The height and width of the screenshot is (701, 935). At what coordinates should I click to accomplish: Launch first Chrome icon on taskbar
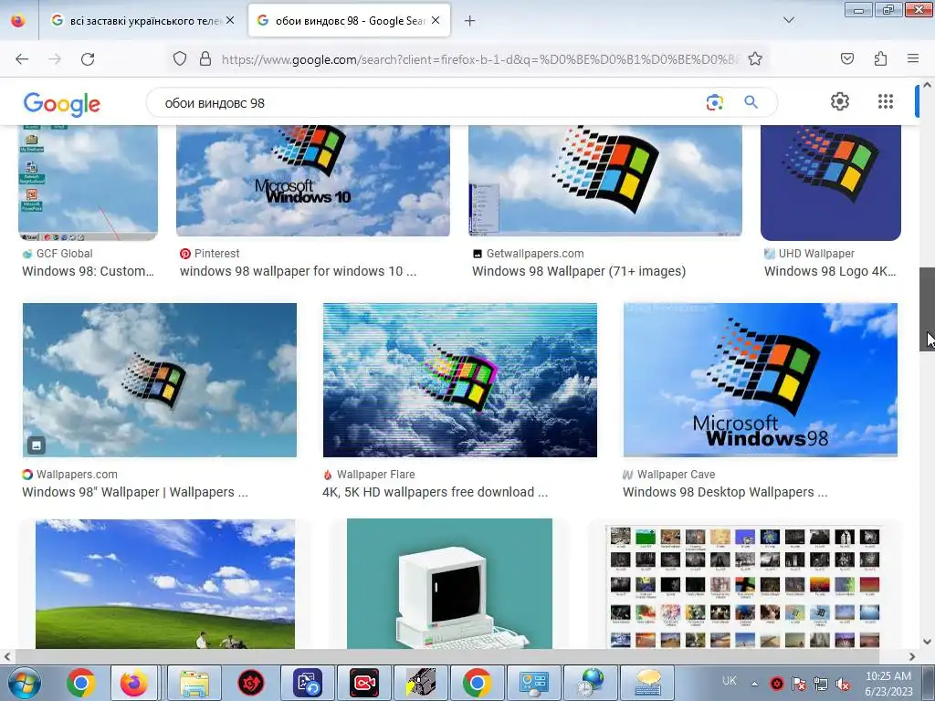tap(81, 683)
